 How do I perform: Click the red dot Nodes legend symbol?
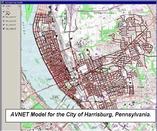point(8,8)
